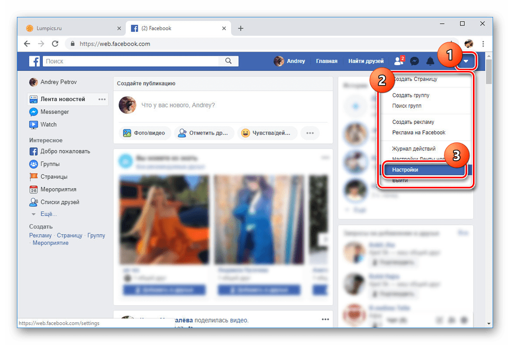The height and width of the screenshot is (345, 510).
Task: Click Andrey's profile avatar in header
Action: [279, 61]
